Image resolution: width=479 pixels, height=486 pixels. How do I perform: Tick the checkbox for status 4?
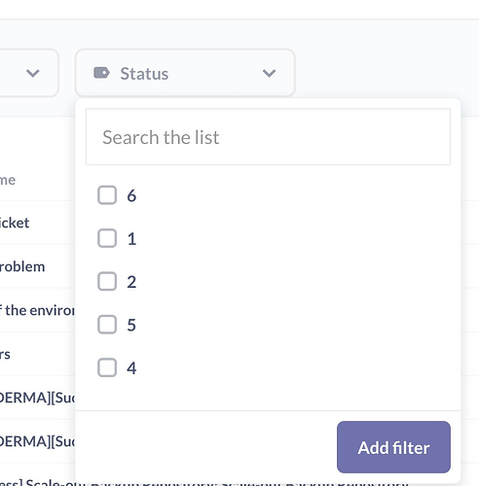point(107,367)
